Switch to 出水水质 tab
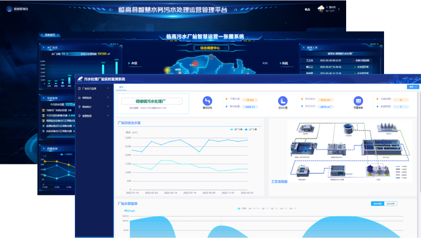This screenshot has width=421, height=238. [390, 204]
